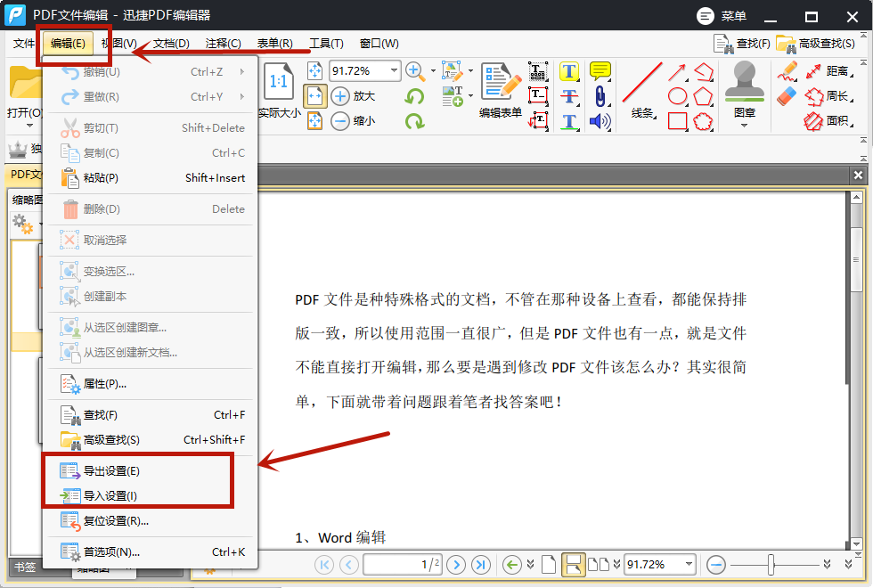Select the Stamp (图章) tool
The height and width of the screenshot is (588, 873).
point(745,89)
